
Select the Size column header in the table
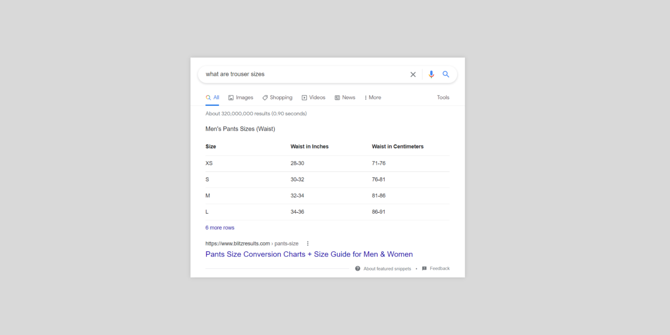pyautogui.click(x=211, y=146)
